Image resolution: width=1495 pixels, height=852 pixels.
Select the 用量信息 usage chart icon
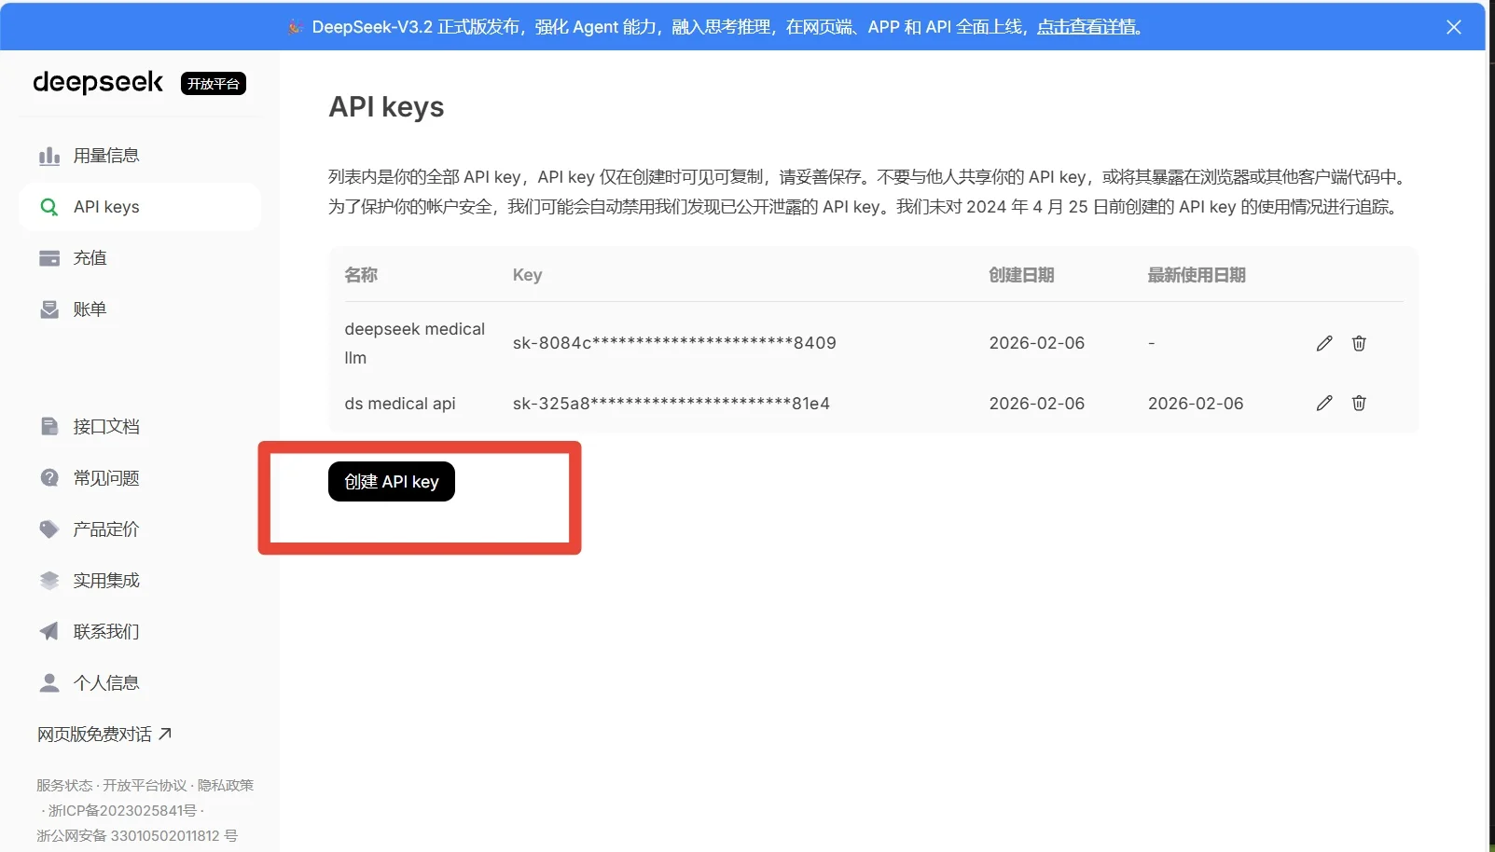[x=48, y=155]
